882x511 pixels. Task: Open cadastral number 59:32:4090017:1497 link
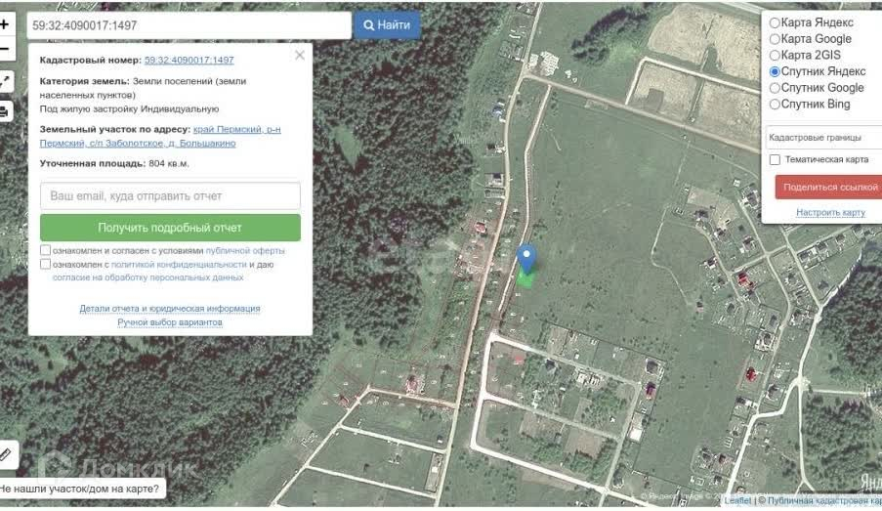click(x=189, y=60)
